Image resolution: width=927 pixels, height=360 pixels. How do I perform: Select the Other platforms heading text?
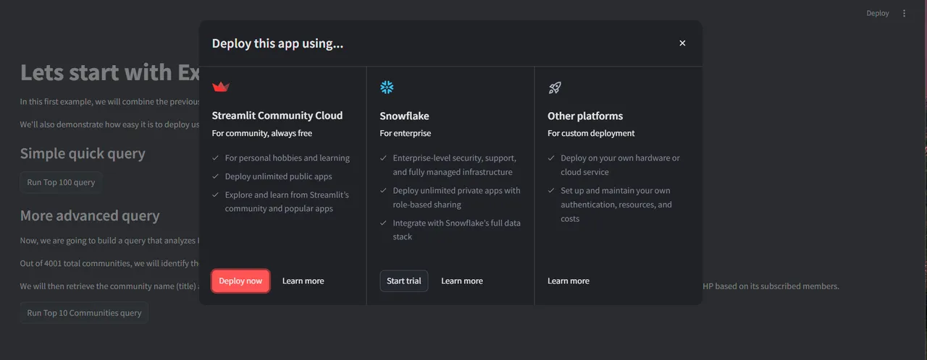coord(585,116)
